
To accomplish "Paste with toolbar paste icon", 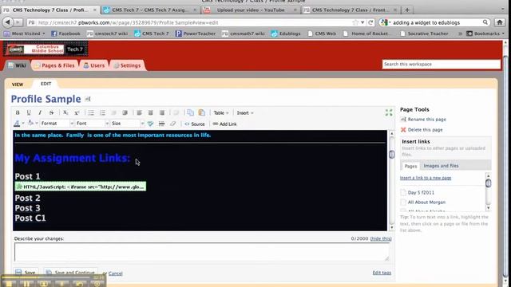I will (x=202, y=112).
